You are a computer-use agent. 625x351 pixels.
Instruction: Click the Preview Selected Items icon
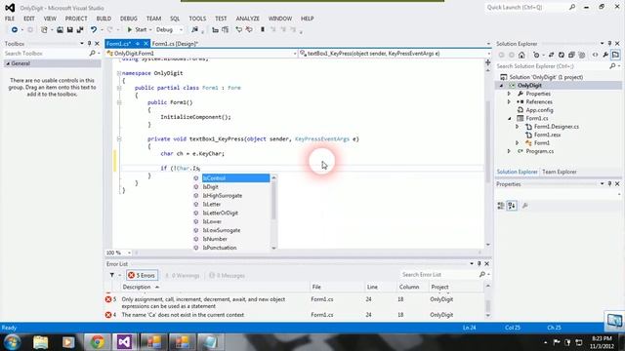point(615,55)
